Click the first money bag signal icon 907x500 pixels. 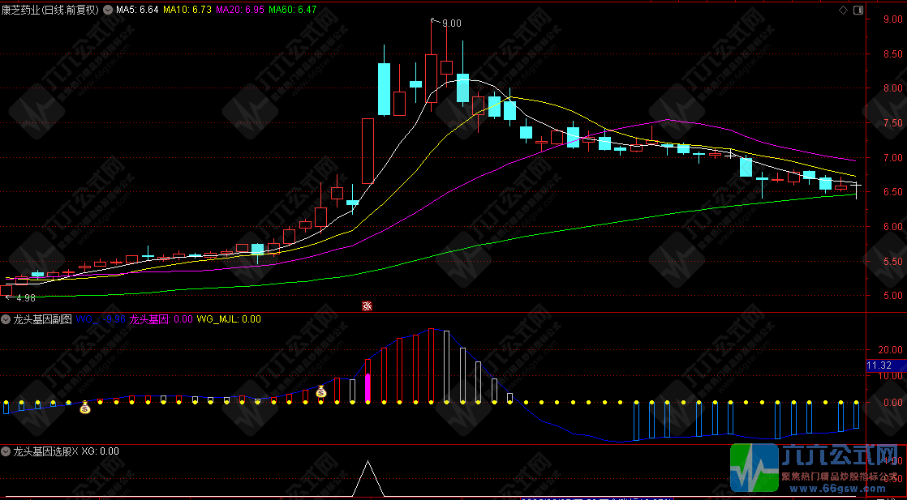85,408
